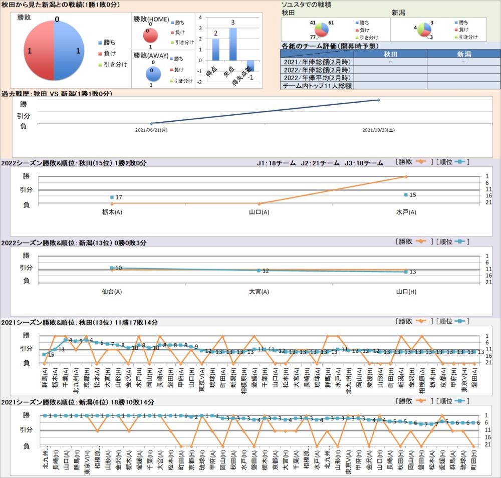Click the 2021/年俸総額(2月時) row label
Viewport: 501px width, 478px height.
316,62
